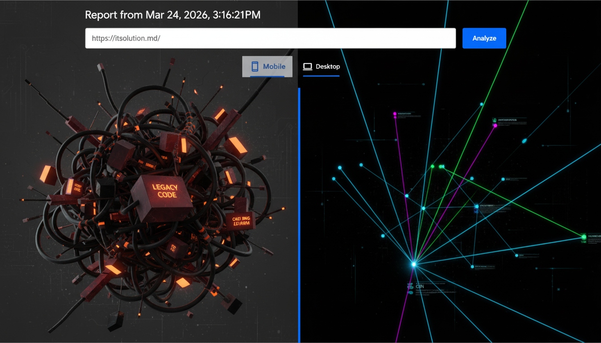Click the laptop icon in Desktop tab
The image size is (601, 343).
(307, 67)
